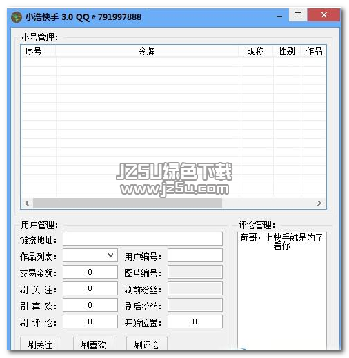Click the 令牌 column header
349x358 pixels.
[x=147, y=51]
